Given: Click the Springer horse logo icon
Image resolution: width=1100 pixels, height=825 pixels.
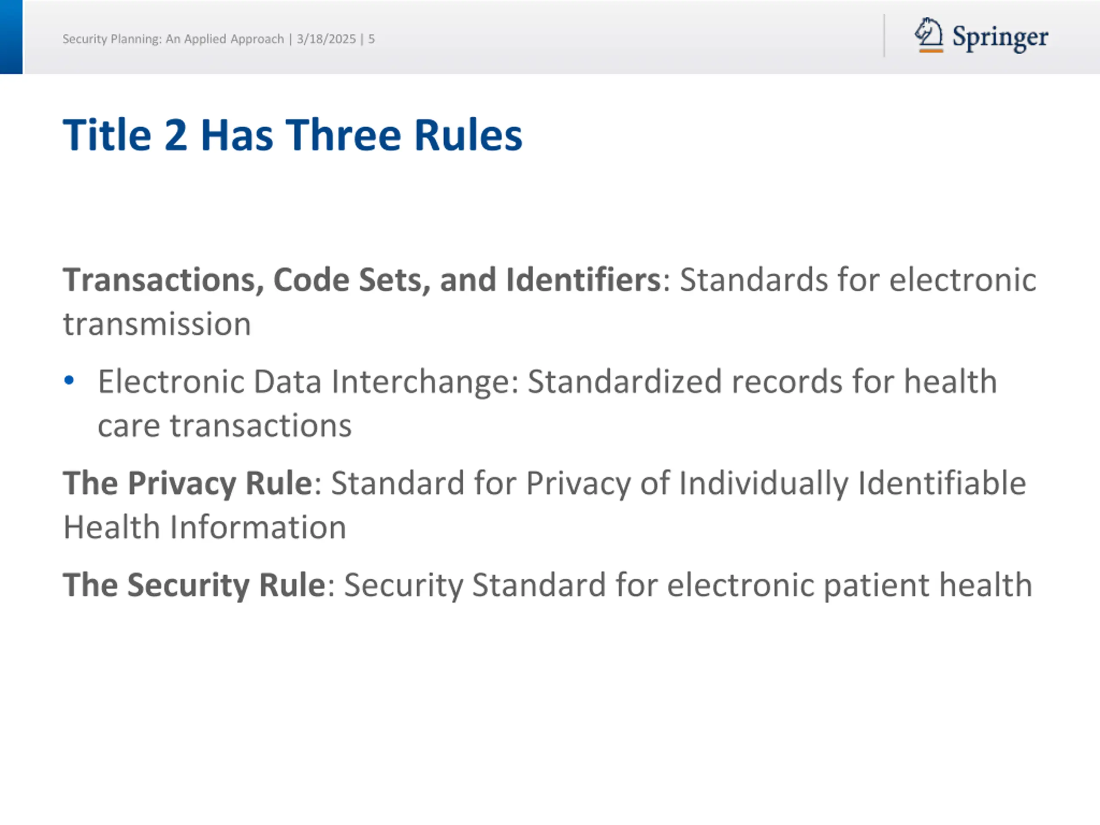Looking at the screenshot, I should (x=929, y=35).
